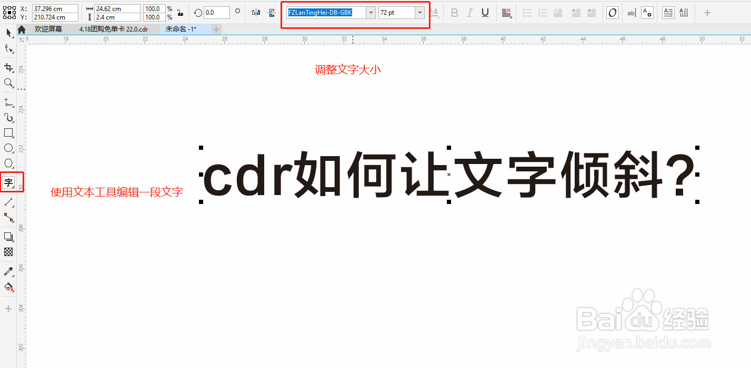Open the Interactive OpenType icon
This screenshot has width=751, height=368.
pyautogui.click(x=613, y=13)
